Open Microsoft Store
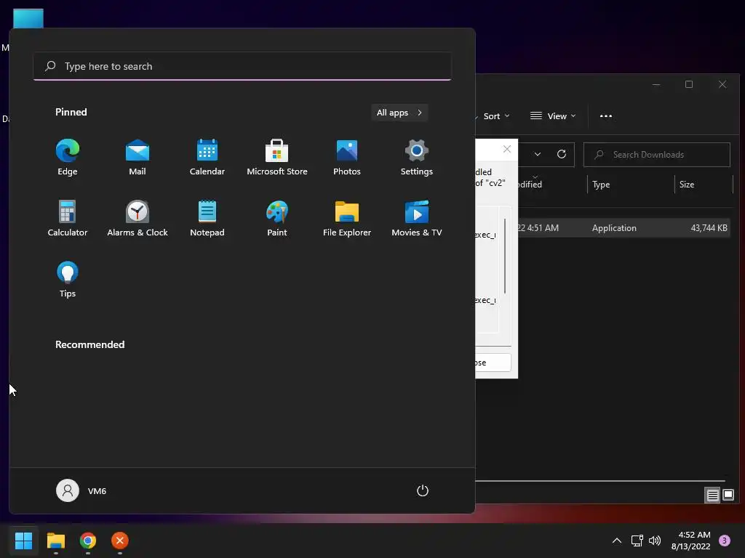 [x=277, y=158]
